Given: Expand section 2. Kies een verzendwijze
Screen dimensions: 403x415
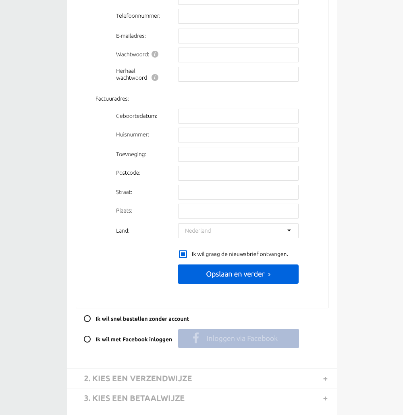Looking at the screenshot, I should click(x=138, y=379).
